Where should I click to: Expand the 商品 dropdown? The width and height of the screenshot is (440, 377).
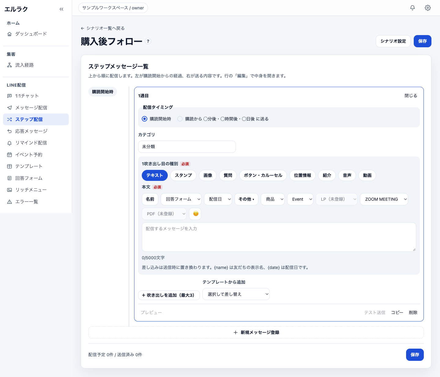pyautogui.click(x=273, y=199)
